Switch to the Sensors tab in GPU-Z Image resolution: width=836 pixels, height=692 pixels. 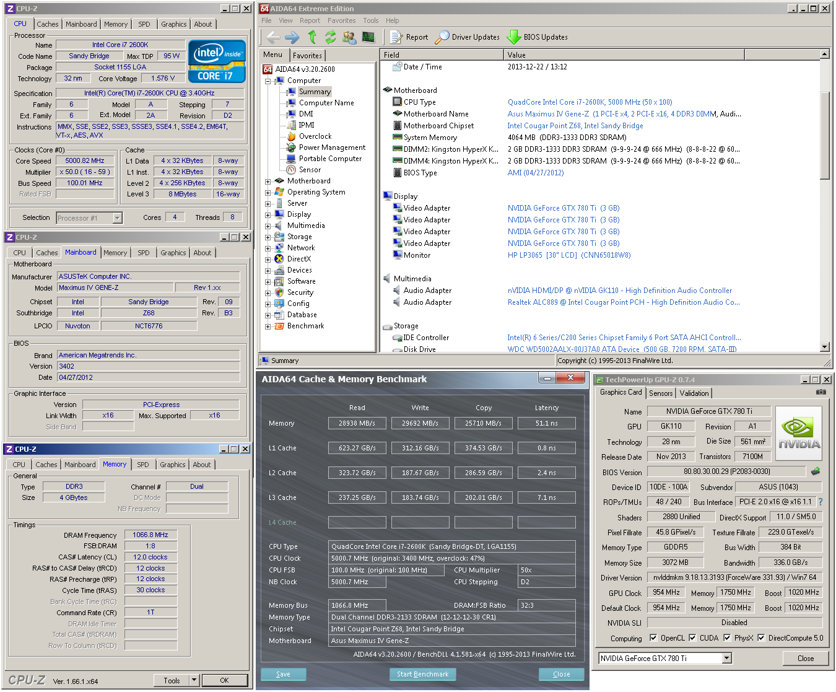click(661, 393)
